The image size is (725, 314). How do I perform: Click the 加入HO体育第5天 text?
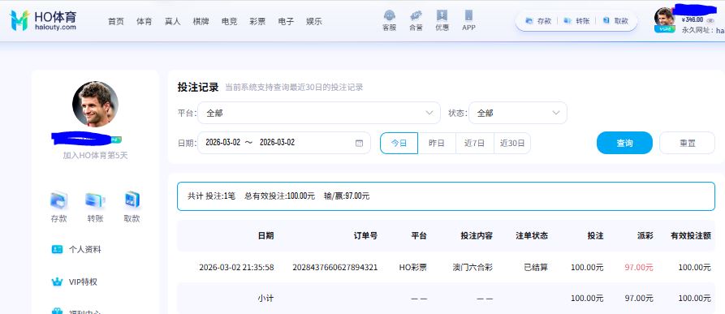(95, 156)
